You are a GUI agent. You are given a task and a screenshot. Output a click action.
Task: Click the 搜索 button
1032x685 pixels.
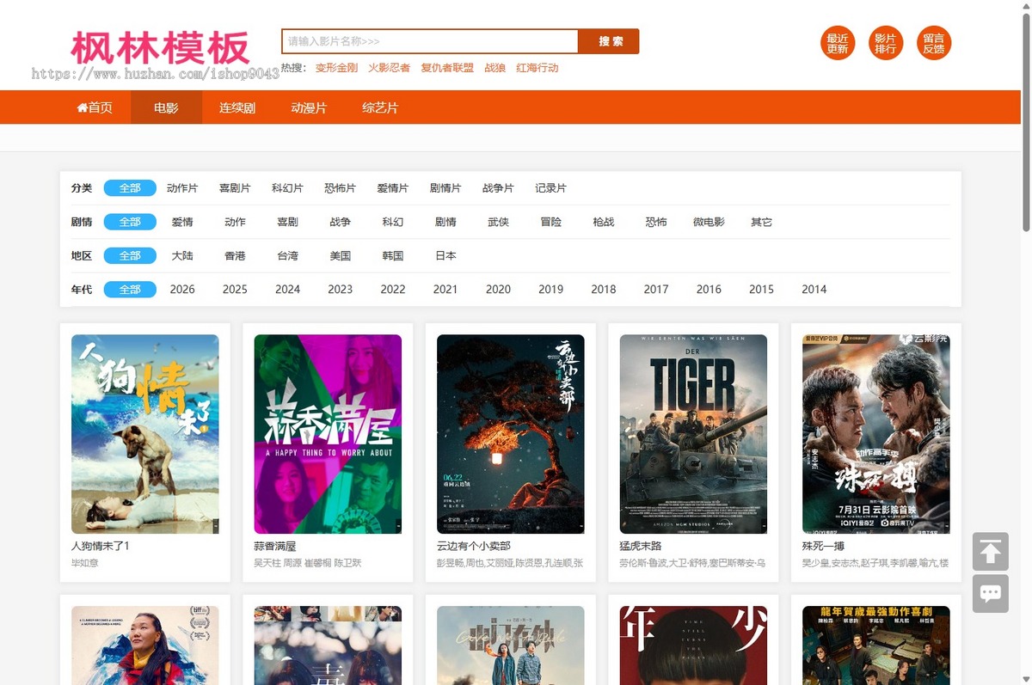(610, 41)
